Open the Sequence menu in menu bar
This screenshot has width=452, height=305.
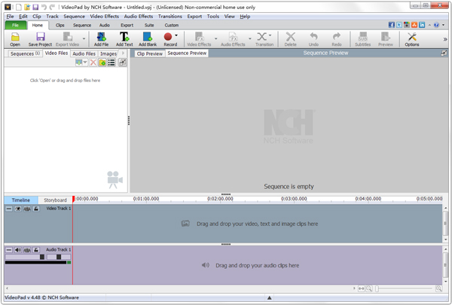[x=74, y=17]
